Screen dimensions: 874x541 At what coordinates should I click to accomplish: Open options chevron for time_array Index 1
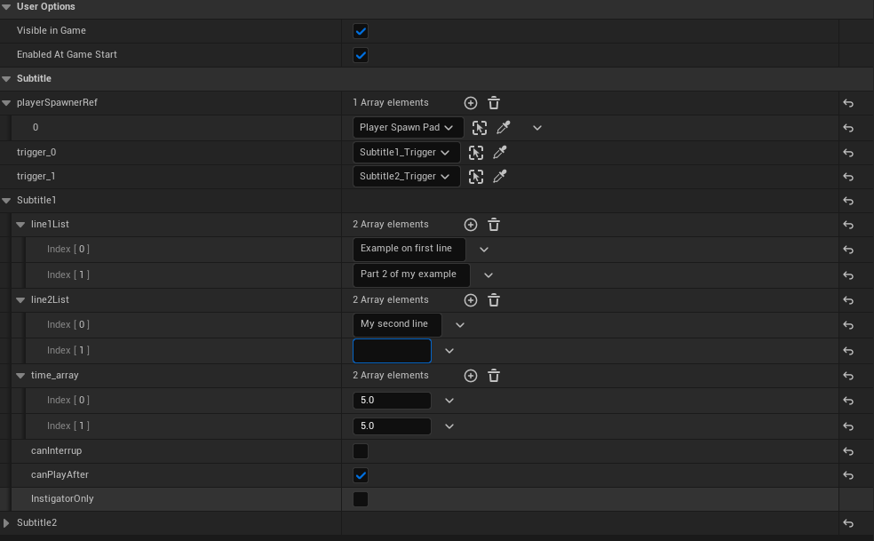[x=449, y=426]
